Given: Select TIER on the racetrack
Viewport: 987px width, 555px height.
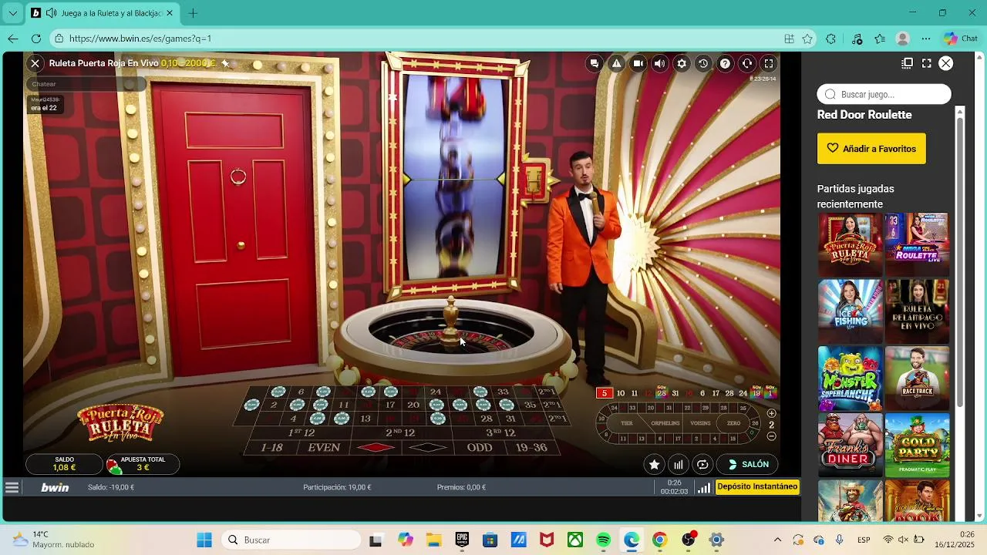Looking at the screenshot, I should click(x=627, y=423).
